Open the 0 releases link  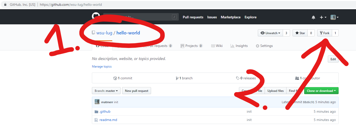(246, 78)
